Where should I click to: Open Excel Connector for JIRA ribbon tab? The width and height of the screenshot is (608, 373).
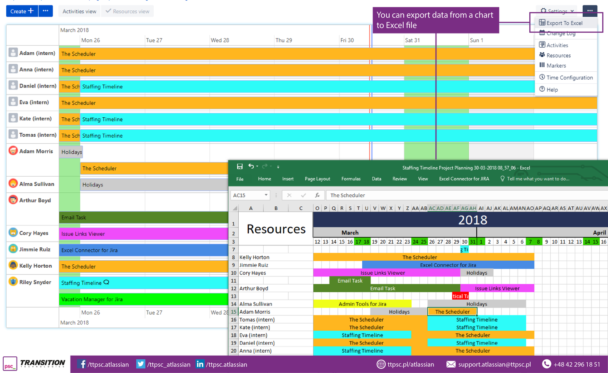(464, 179)
